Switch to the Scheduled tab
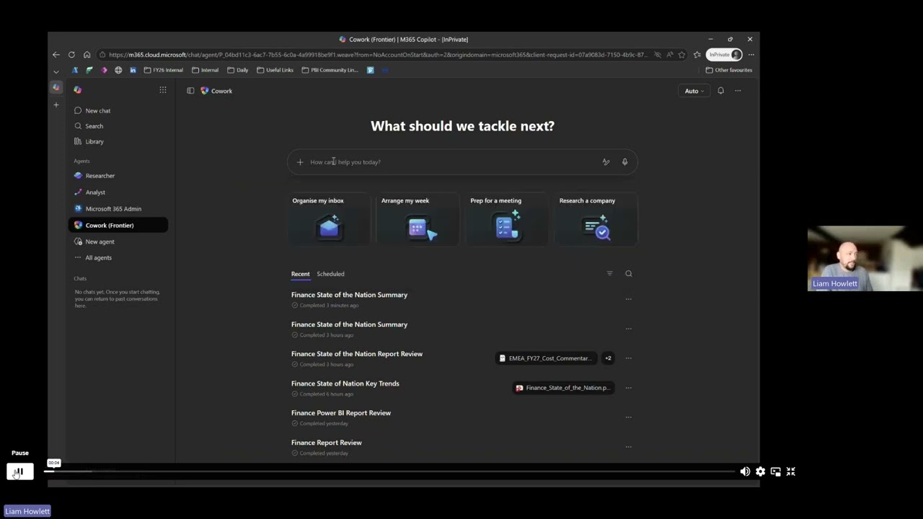923x519 pixels. (x=330, y=274)
